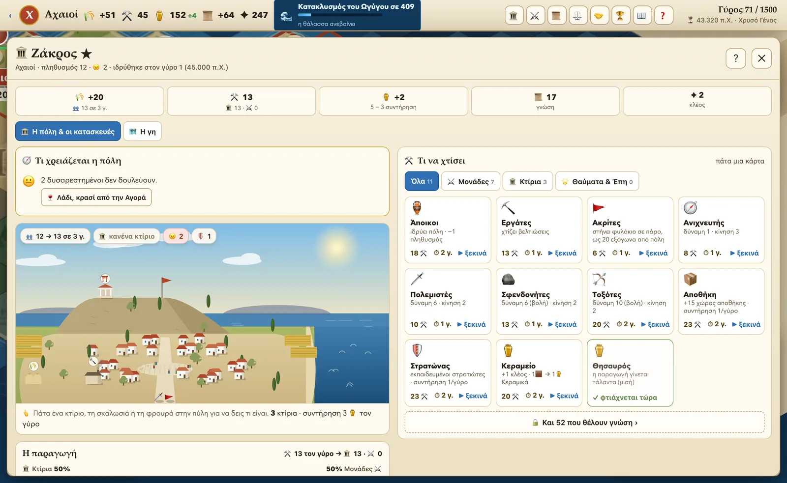787x483 pixels.
Task: Close the Ζάκρος city panel
Action: click(761, 58)
